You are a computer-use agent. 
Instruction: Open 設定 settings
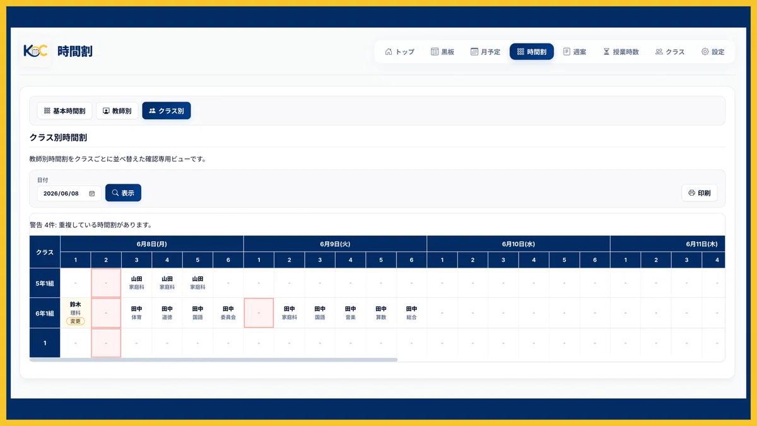(x=713, y=52)
